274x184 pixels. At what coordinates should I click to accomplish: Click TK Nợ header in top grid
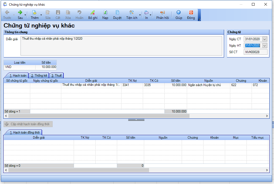click(132, 81)
